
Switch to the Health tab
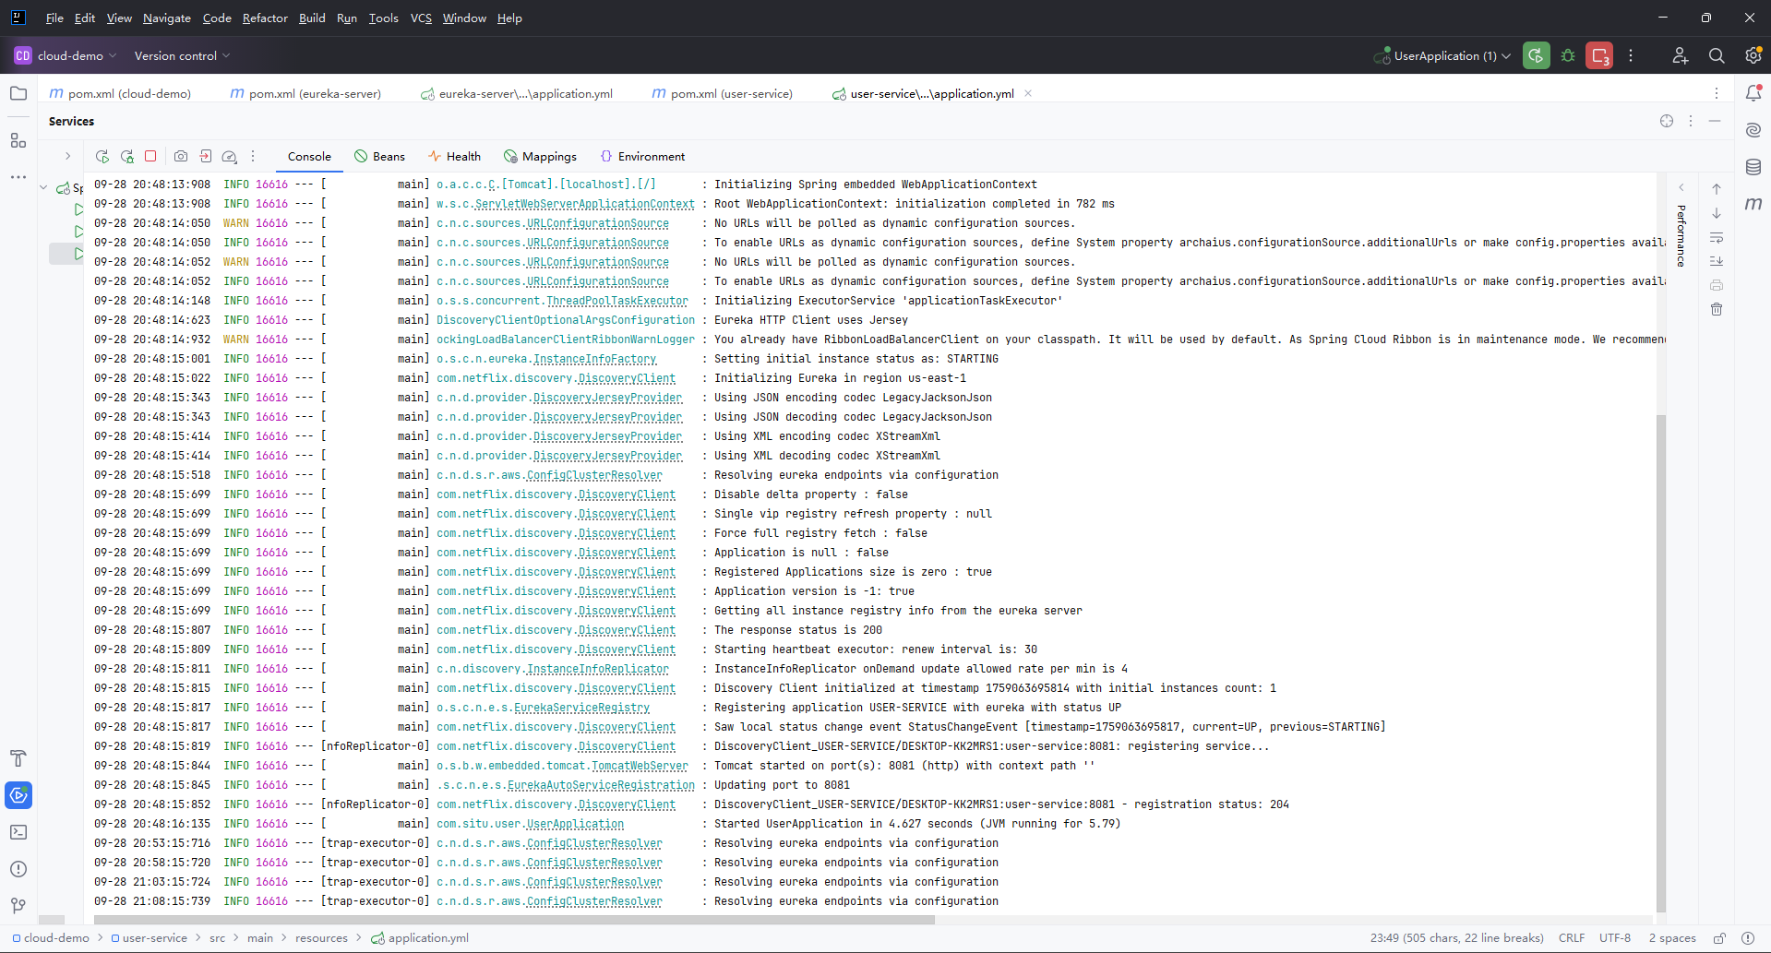(x=454, y=157)
